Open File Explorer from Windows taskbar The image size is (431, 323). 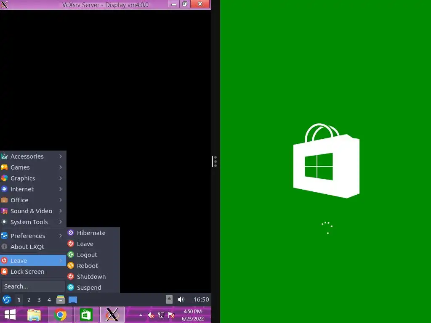point(34,315)
